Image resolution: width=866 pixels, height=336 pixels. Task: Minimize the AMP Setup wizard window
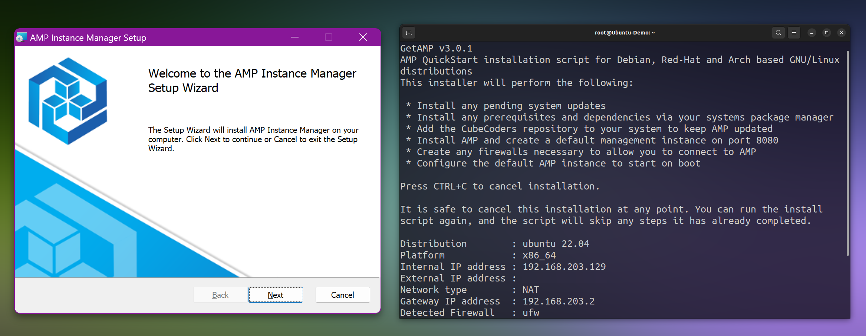(294, 37)
